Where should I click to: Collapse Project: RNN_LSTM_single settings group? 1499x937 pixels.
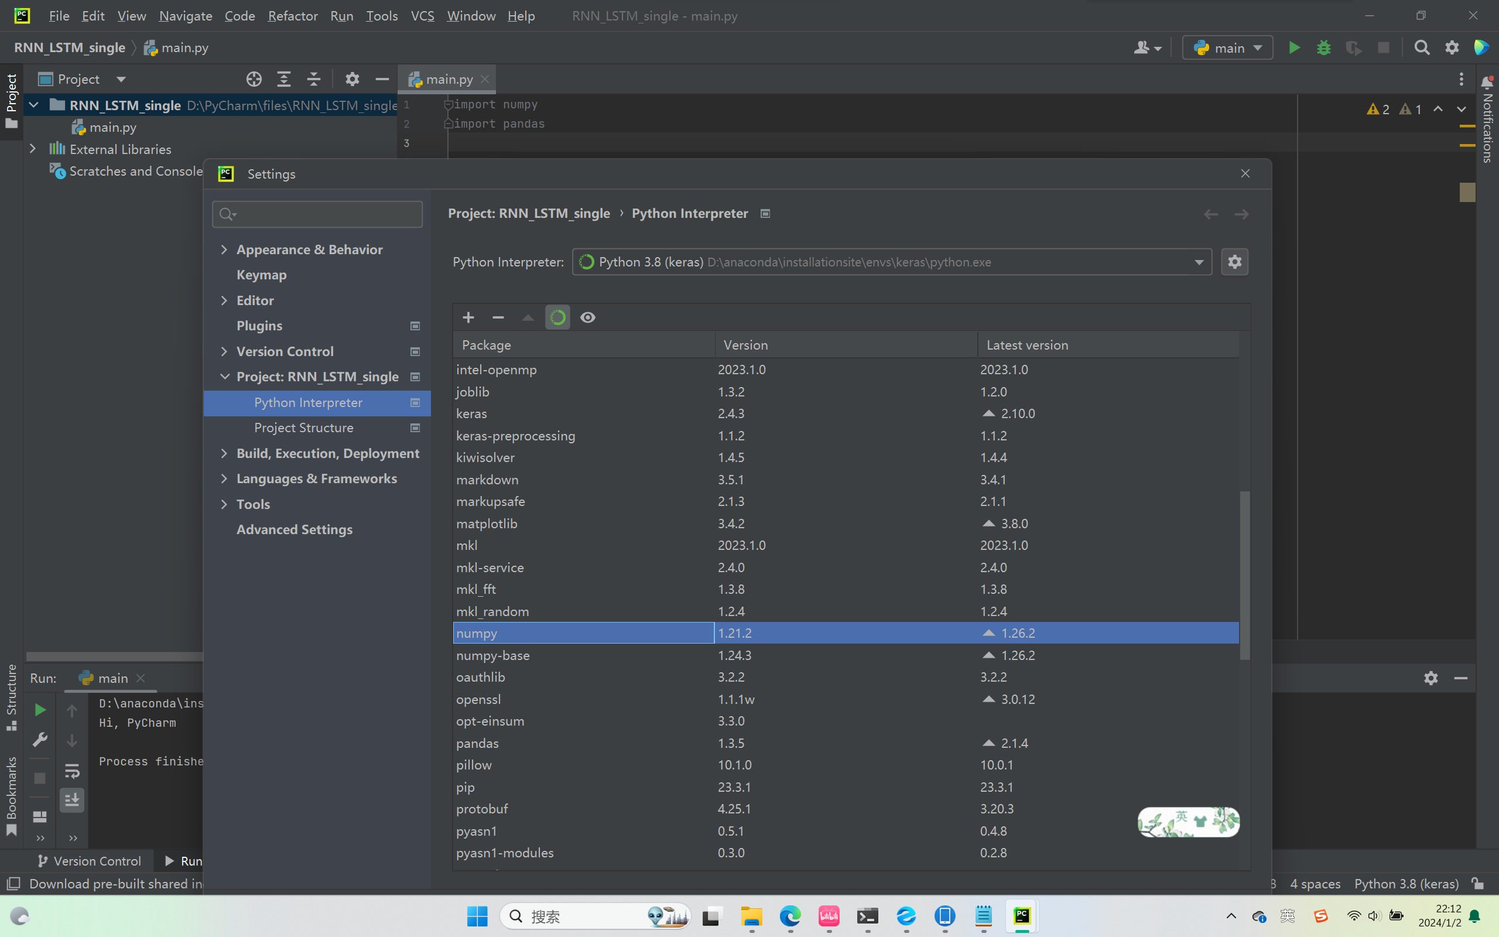[224, 377]
